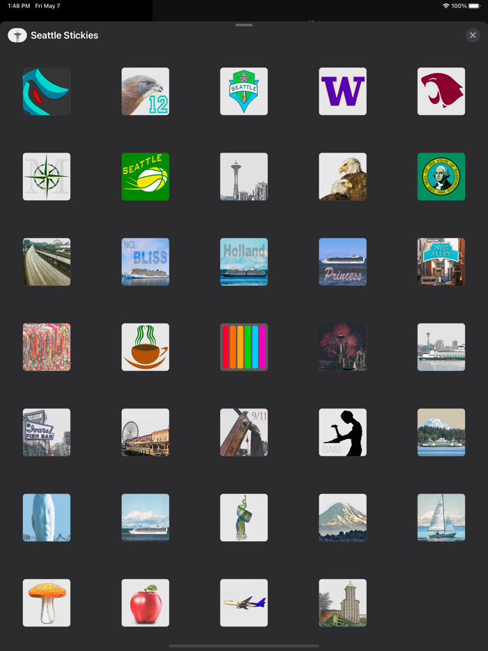Pick the rainbow stripes sticker

pyautogui.click(x=244, y=347)
